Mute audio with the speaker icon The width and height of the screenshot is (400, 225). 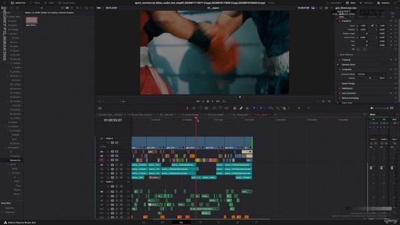[372, 108]
